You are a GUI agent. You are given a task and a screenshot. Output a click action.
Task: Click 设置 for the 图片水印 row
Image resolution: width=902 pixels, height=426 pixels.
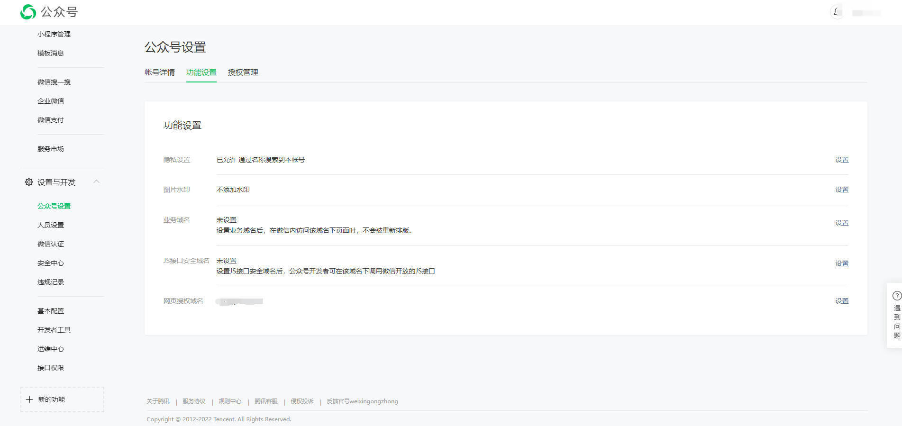[x=842, y=190]
